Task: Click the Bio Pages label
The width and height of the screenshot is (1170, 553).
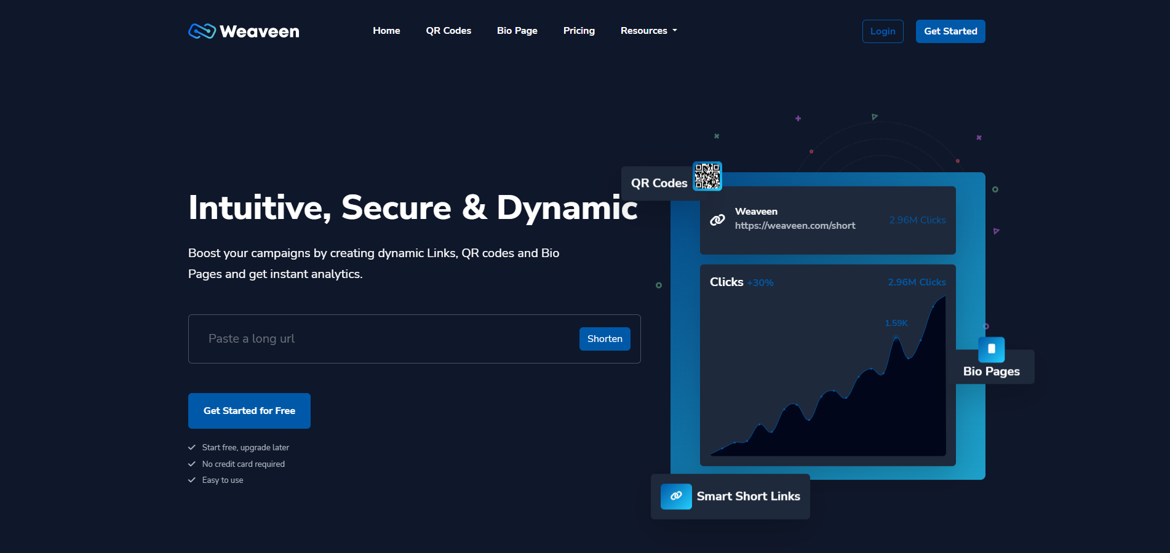Action: tap(992, 372)
